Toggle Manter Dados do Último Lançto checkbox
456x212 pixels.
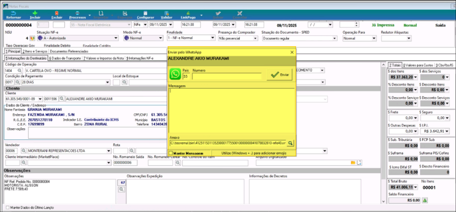[8, 208]
